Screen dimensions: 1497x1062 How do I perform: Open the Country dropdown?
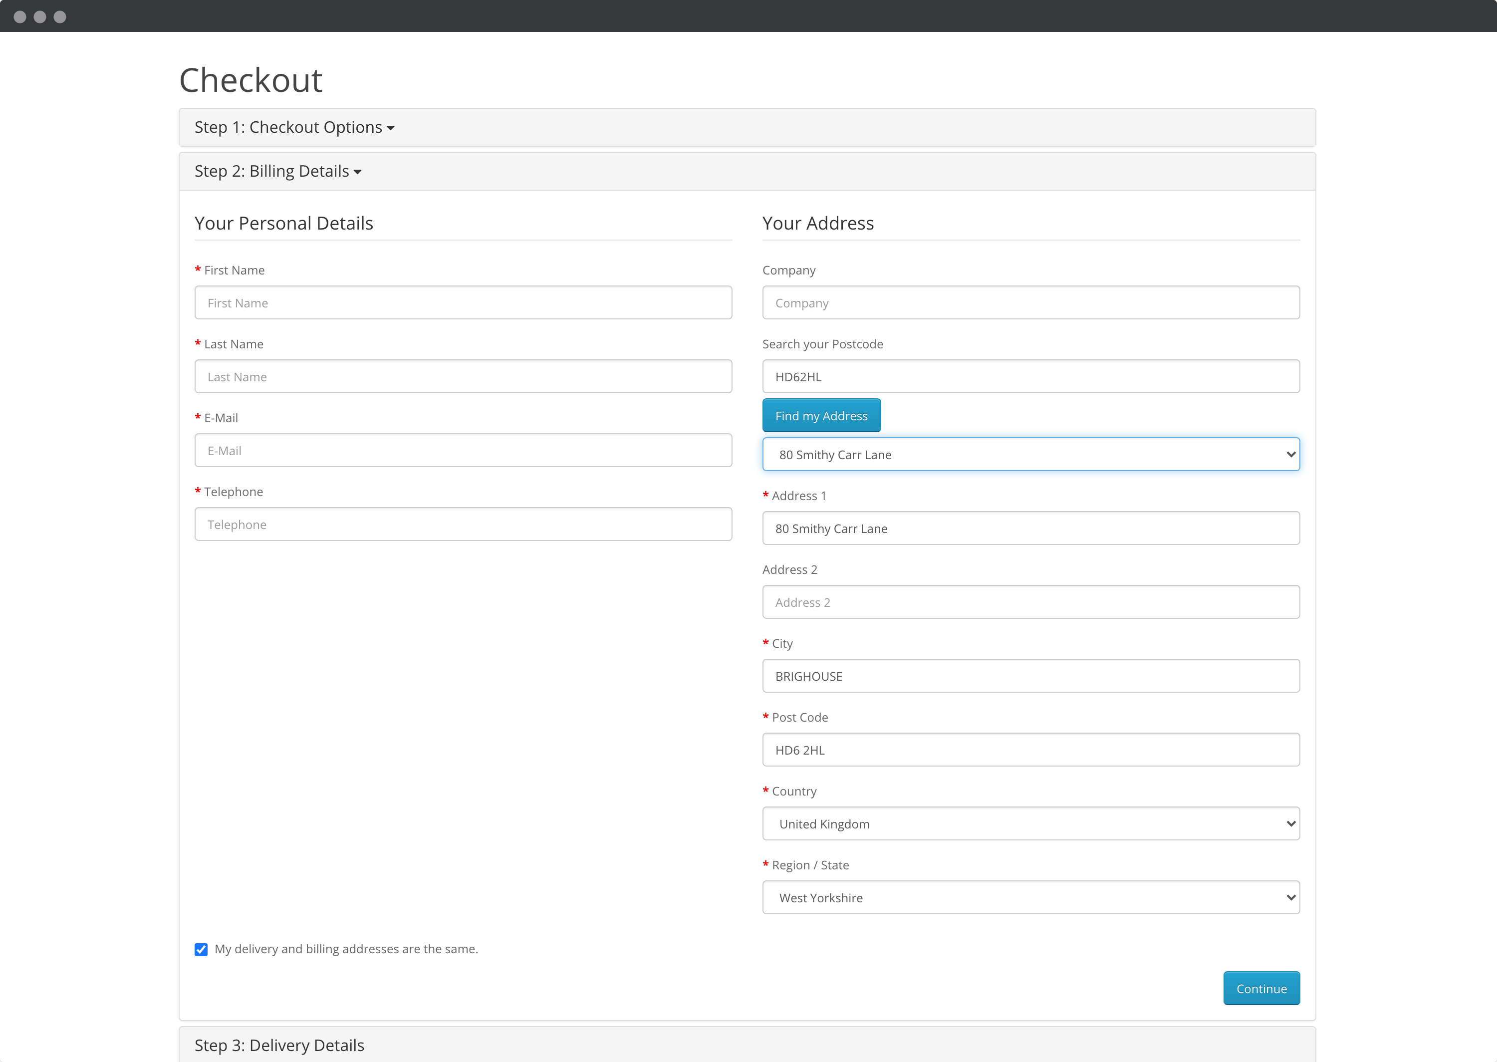point(1030,824)
